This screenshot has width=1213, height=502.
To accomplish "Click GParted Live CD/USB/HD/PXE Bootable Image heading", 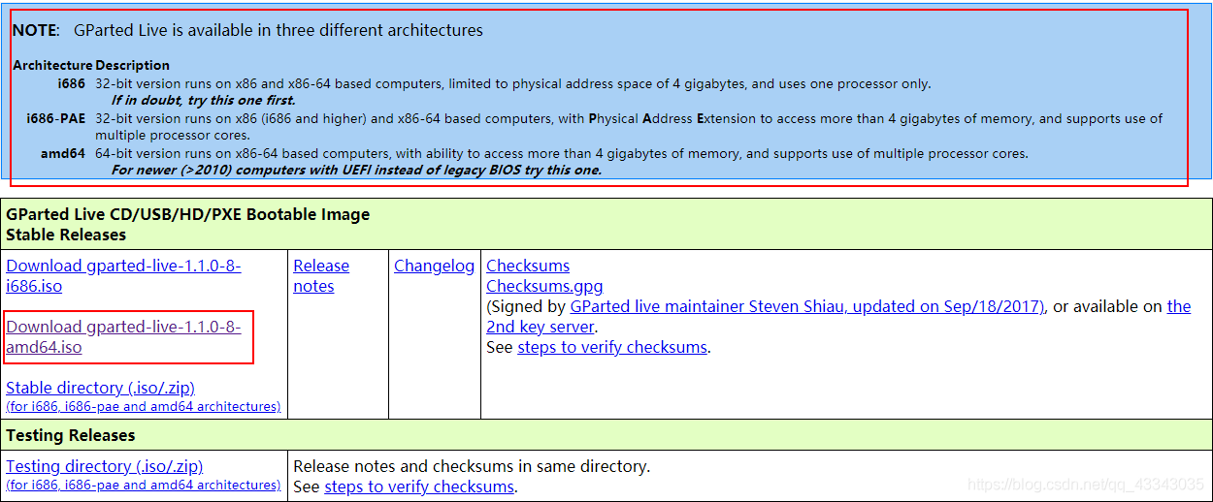I will coord(188,214).
